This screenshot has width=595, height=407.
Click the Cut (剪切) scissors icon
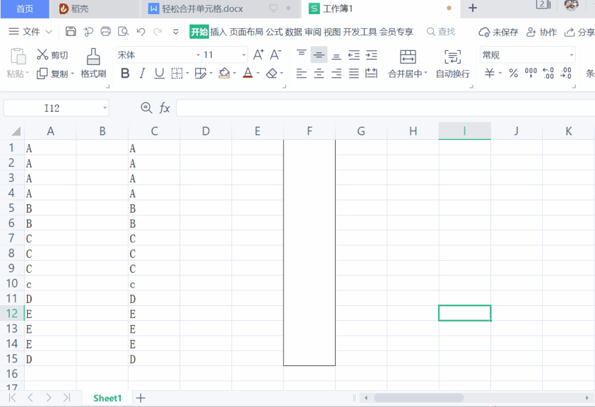(x=42, y=55)
